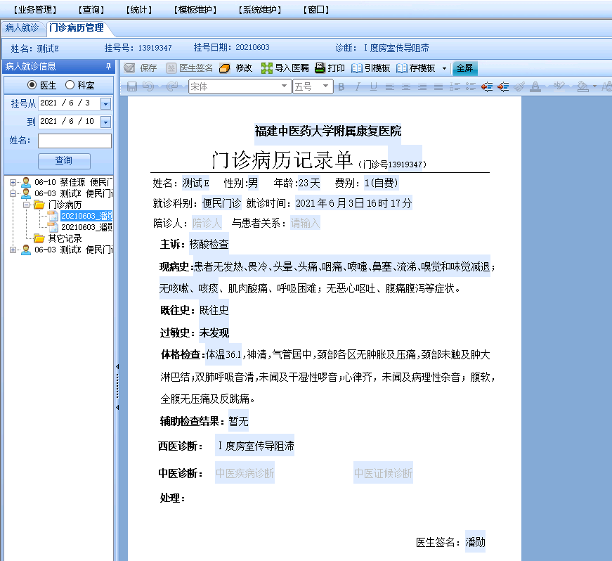
Task: Click the undo arrow icon
Action: (x=148, y=86)
